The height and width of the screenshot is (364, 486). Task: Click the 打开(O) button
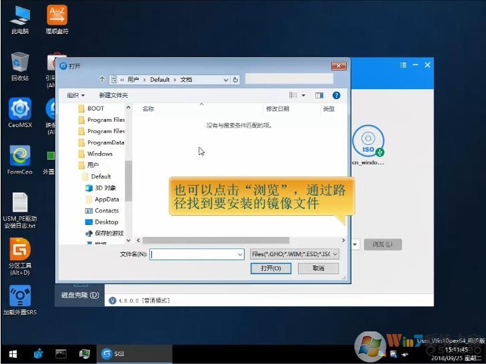pos(271,268)
